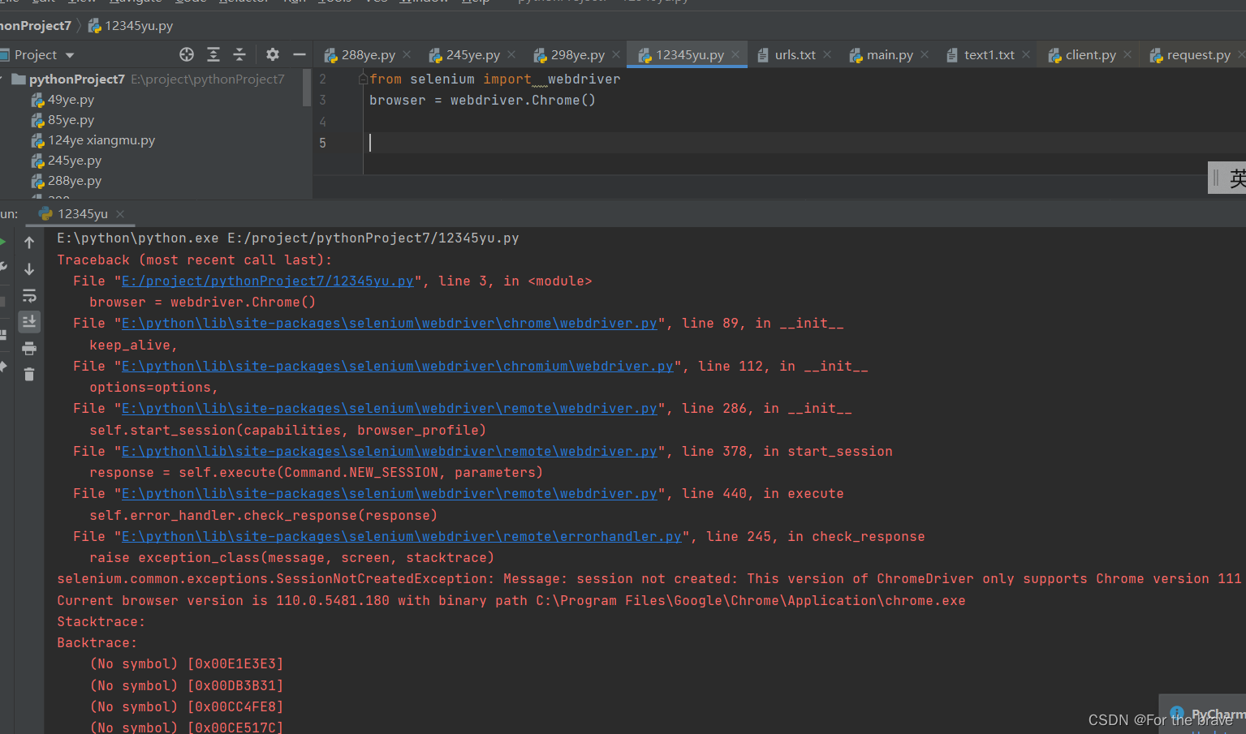The image size is (1246, 734).
Task: Click the 12345yu.py breadcrumb
Action: click(131, 26)
